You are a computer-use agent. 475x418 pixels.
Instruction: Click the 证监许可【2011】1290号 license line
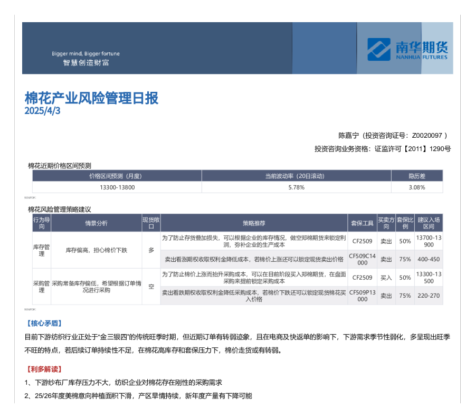[x=382, y=149]
